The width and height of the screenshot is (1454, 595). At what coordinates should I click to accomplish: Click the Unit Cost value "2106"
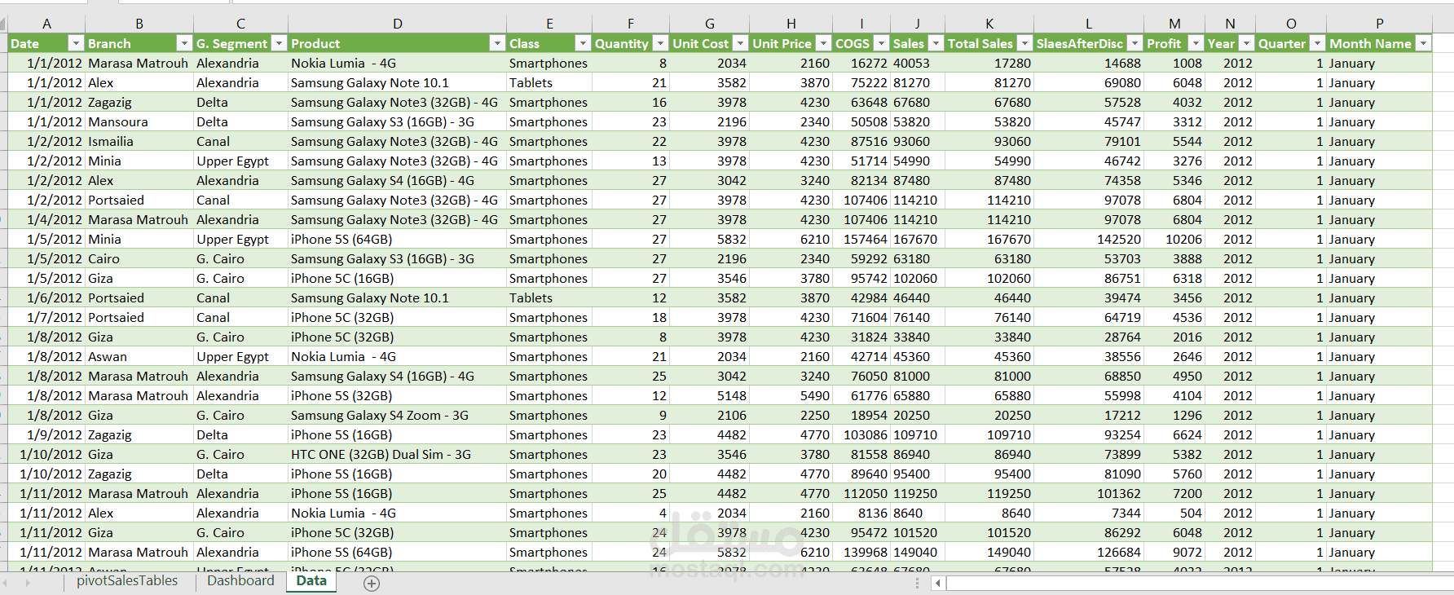point(710,415)
